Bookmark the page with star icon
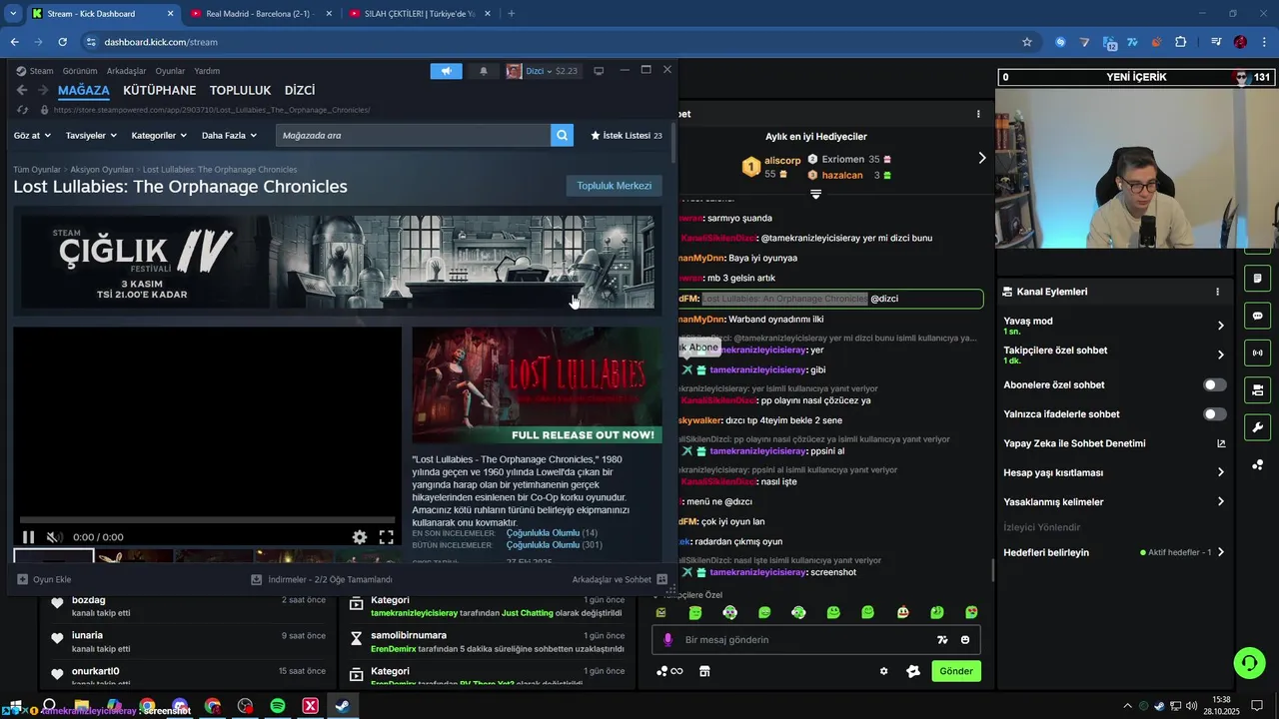Viewport: 1279px width, 719px height. [1026, 42]
